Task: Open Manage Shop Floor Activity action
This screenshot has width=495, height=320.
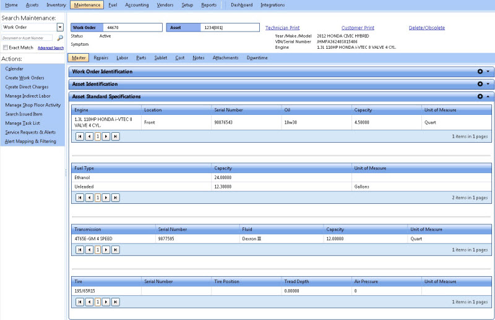Action: (x=33, y=105)
